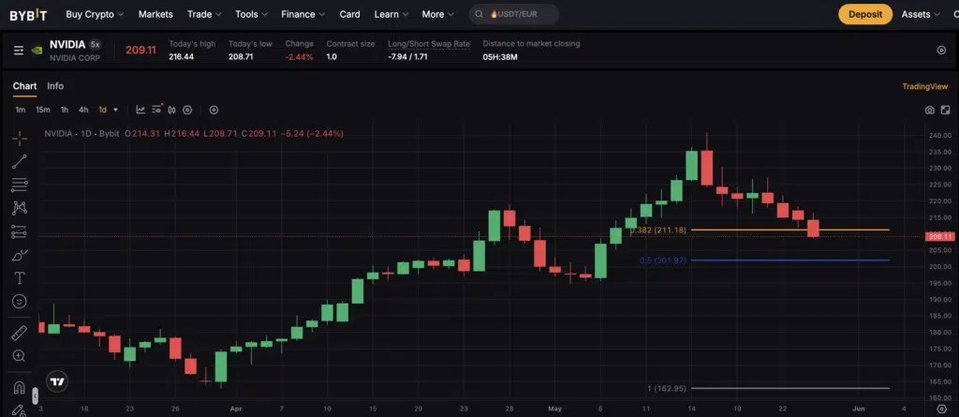The image size is (959, 417).
Task: Open the forecasting and measurement position tools
Action: [20, 231]
